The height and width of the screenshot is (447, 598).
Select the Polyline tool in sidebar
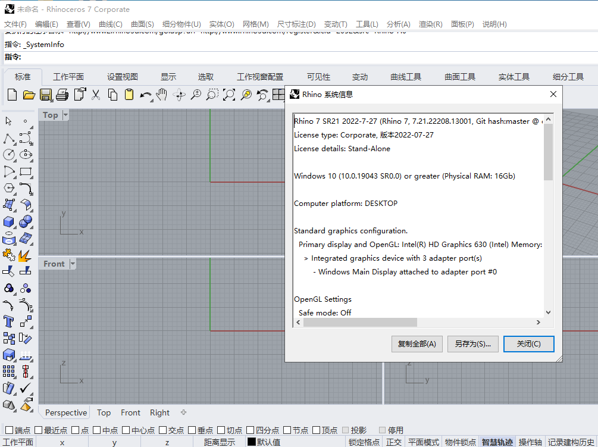pos(9,139)
